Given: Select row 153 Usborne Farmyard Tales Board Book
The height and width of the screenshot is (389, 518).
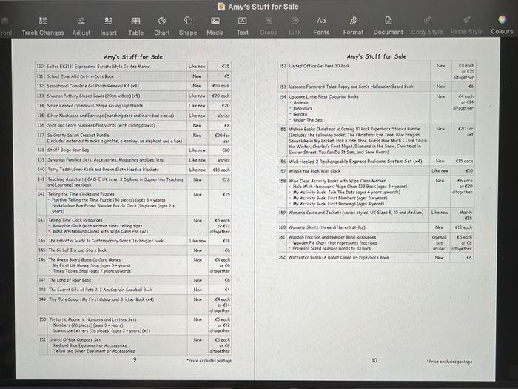Looking at the screenshot, I should tap(377, 87).
